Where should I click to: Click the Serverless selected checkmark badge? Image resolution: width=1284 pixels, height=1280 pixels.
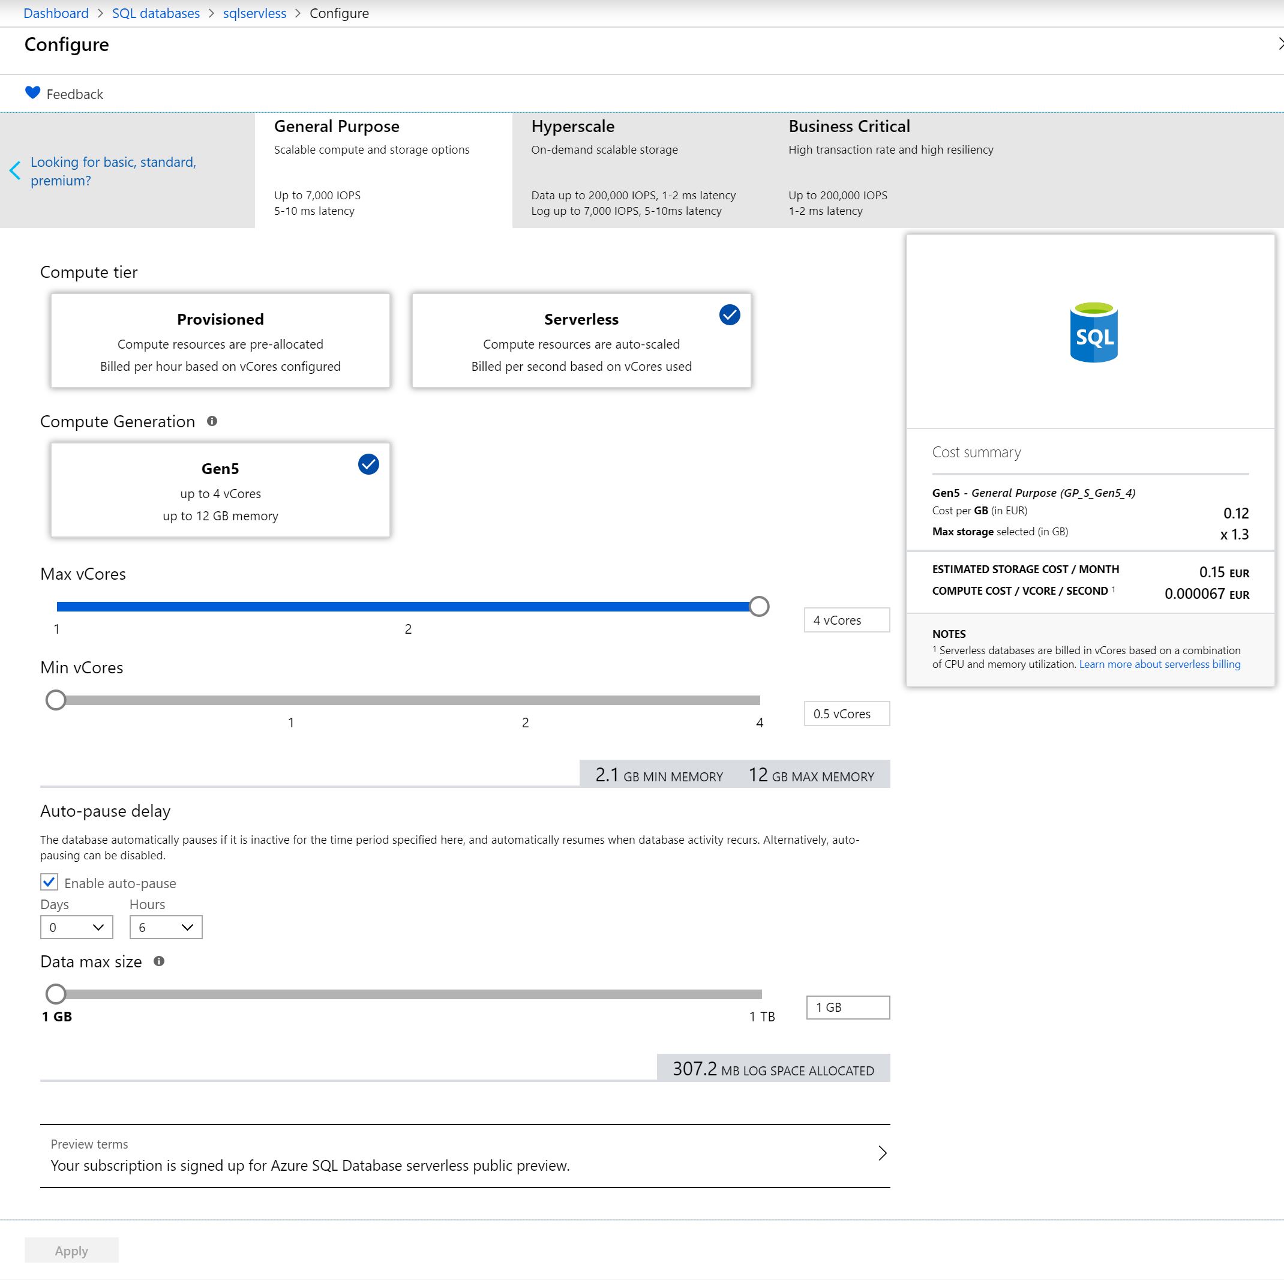coord(730,314)
